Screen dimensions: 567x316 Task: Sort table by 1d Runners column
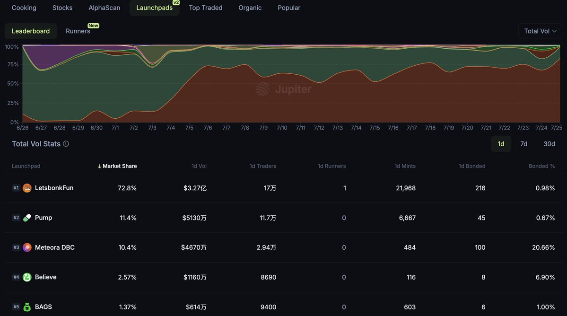pyautogui.click(x=331, y=167)
